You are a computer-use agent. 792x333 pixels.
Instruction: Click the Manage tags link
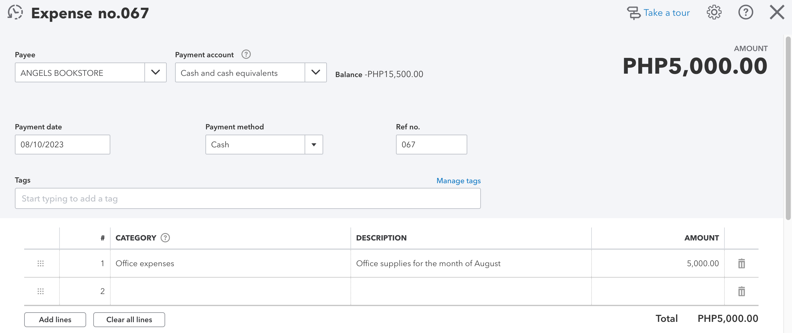(x=458, y=181)
